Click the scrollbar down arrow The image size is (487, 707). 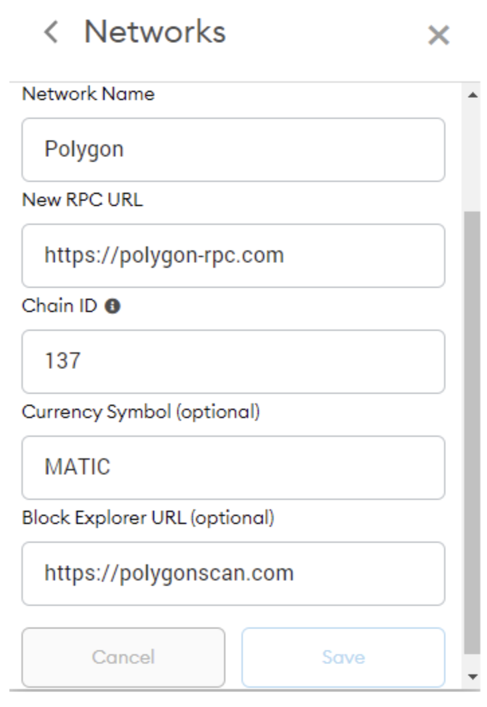[472, 675]
